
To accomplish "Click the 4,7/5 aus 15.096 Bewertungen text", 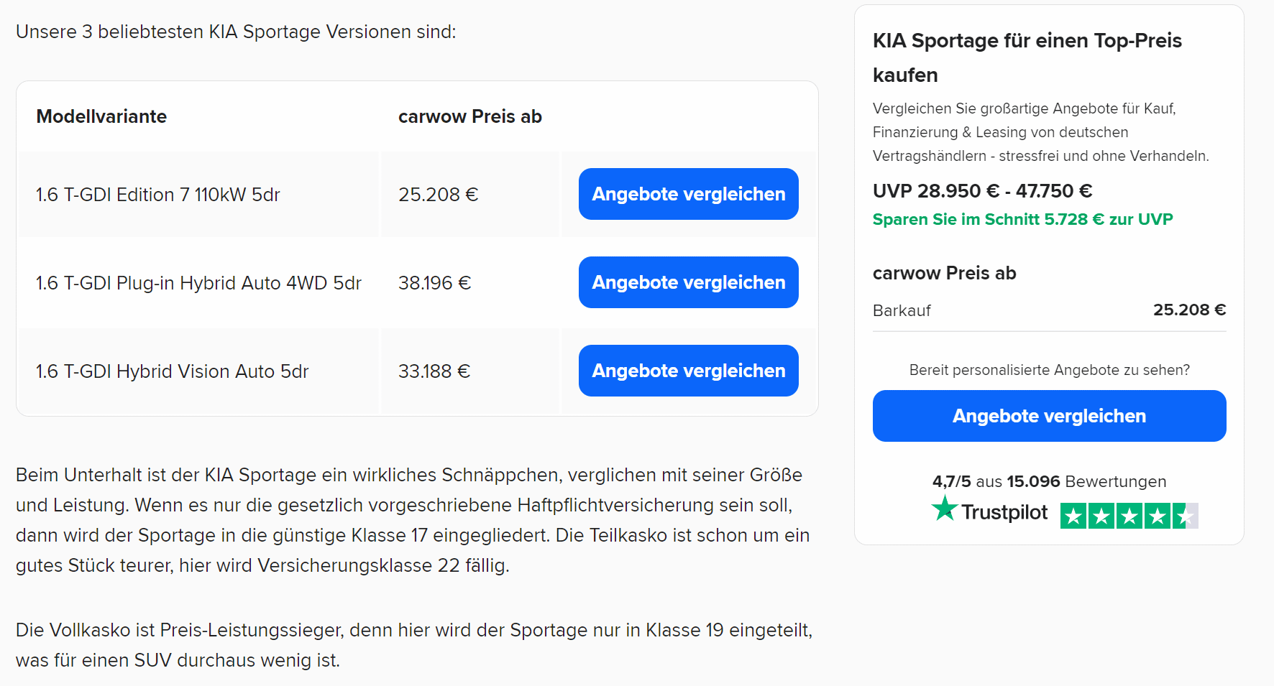I will 1049,481.
